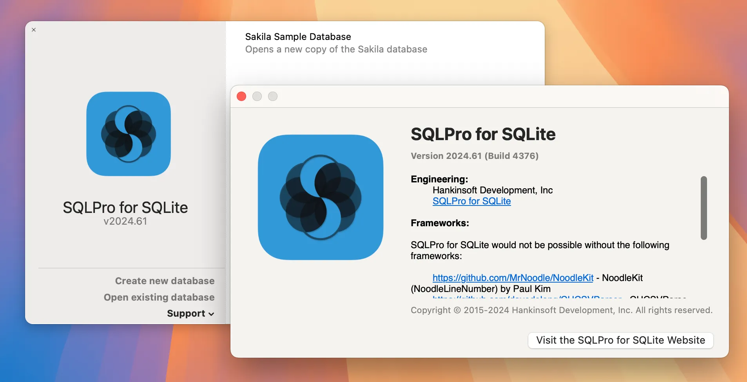Click the Version 2024.61 (Build 4376) text
The image size is (747, 382).
pos(475,156)
